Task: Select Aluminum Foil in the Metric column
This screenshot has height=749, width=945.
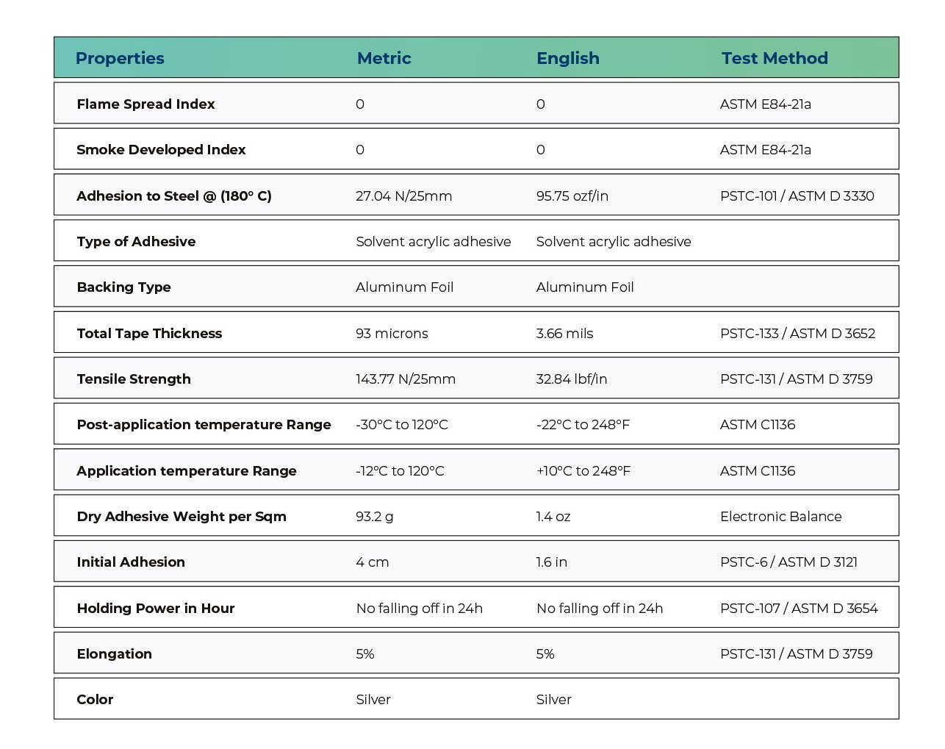Action: [x=404, y=287]
